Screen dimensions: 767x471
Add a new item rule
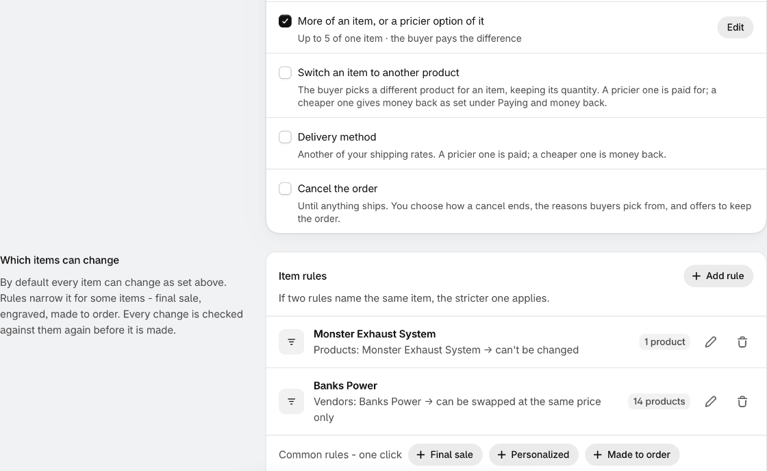point(718,276)
